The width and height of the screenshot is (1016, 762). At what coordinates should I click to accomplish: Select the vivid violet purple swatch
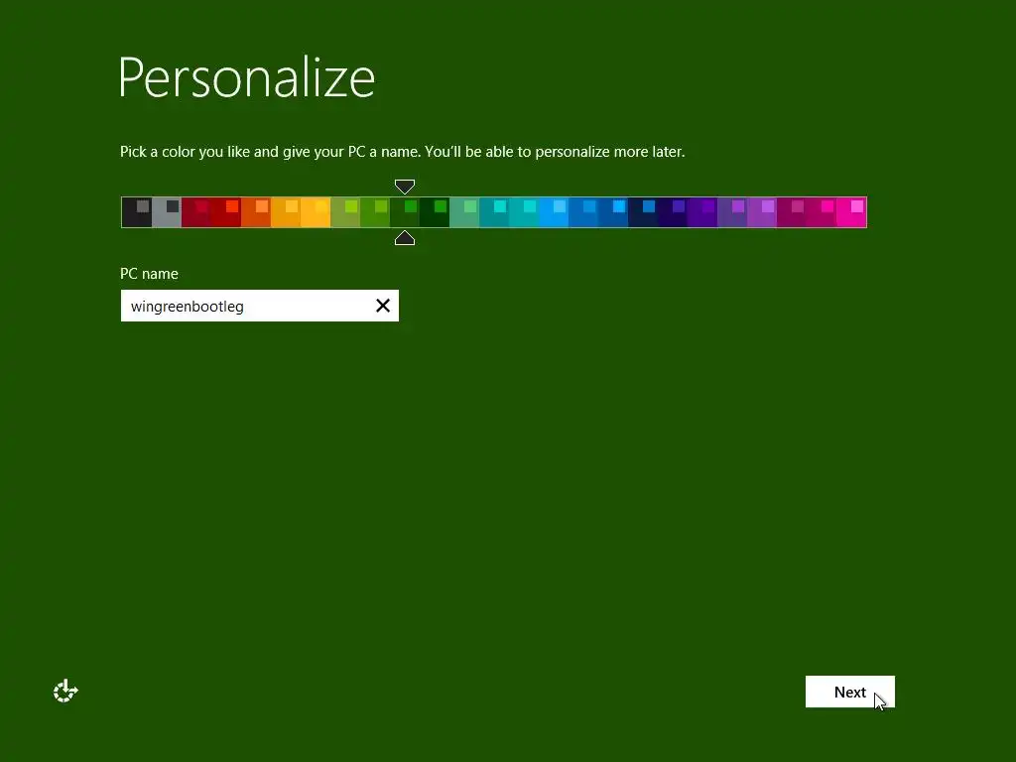pyautogui.click(x=703, y=212)
